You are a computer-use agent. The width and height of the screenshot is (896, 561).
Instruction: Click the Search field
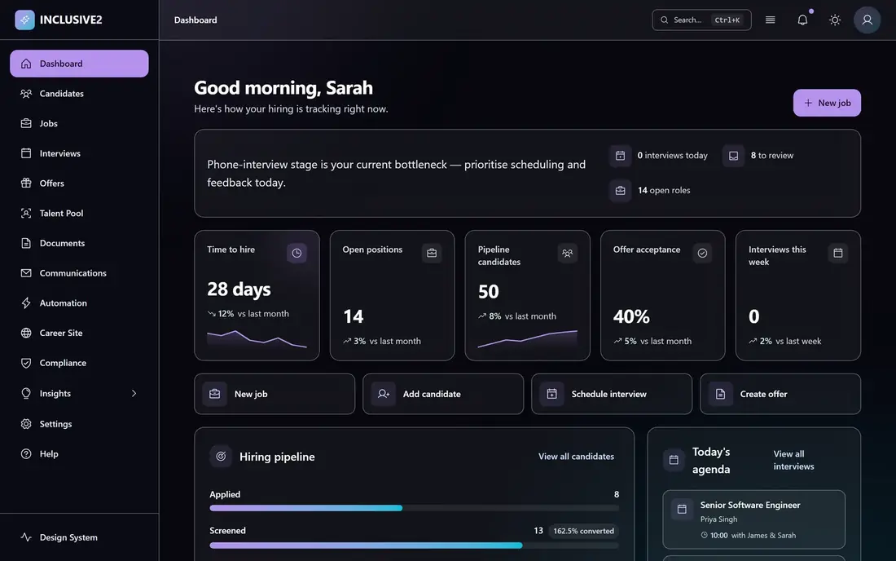click(701, 20)
